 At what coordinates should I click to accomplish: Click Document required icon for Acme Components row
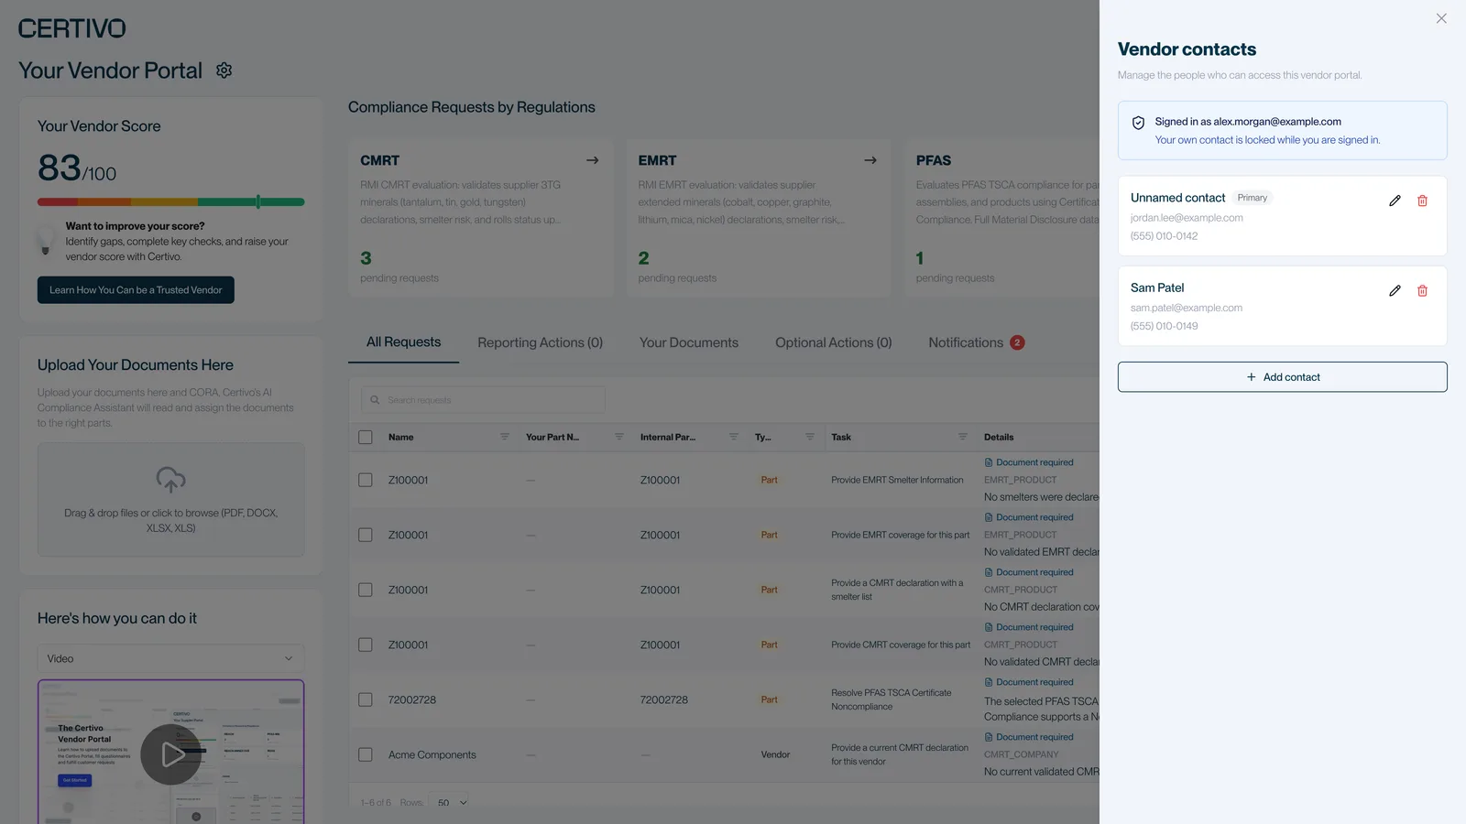click(989, 737)
